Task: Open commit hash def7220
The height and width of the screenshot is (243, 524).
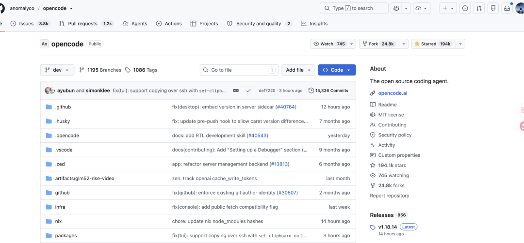Action: 267,91
